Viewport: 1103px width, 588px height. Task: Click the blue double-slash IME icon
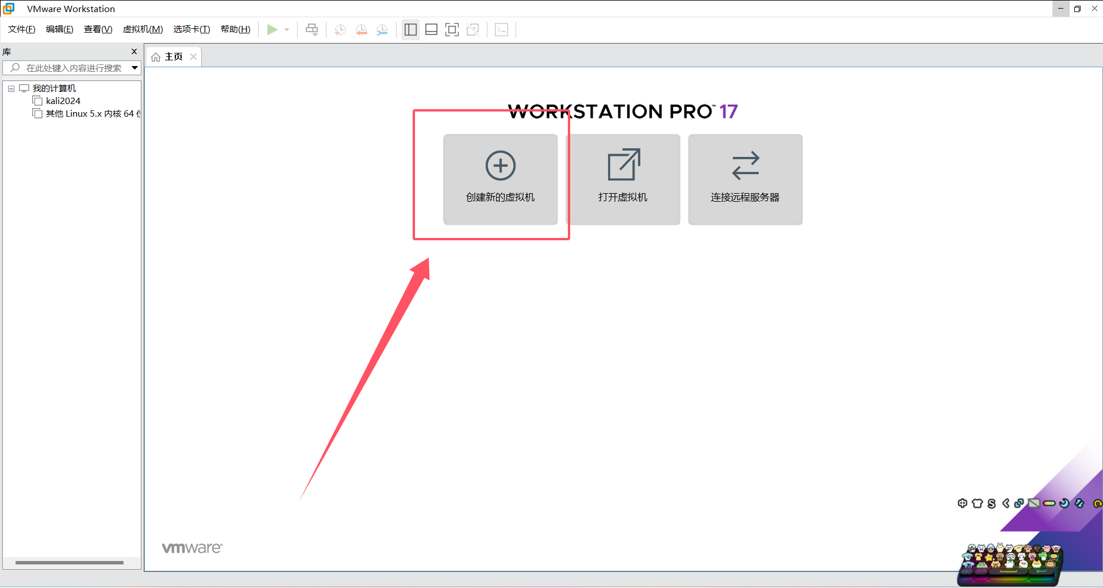point(1079,503)
